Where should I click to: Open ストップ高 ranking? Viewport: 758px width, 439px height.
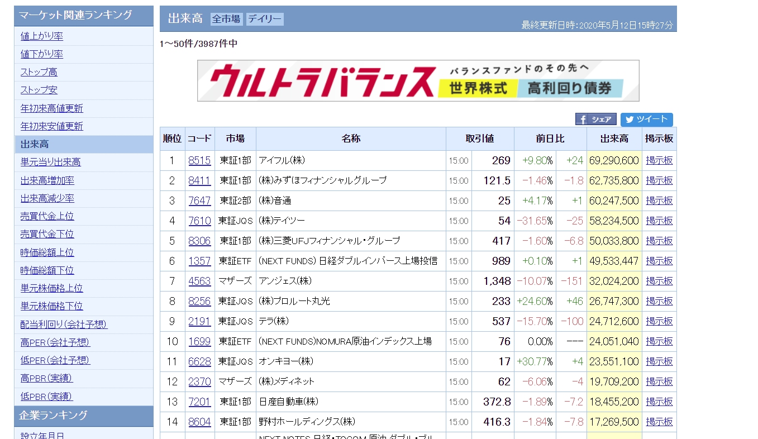click(x=39, y=72)
